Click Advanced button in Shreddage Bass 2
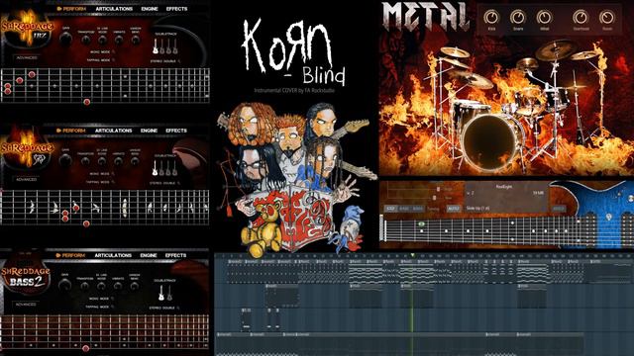The image size is (634, 356). point(26,305)
